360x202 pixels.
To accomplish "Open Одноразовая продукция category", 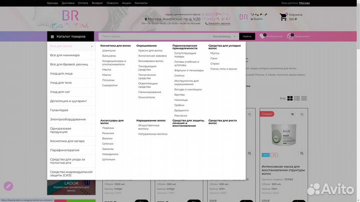I will point(71,130).
